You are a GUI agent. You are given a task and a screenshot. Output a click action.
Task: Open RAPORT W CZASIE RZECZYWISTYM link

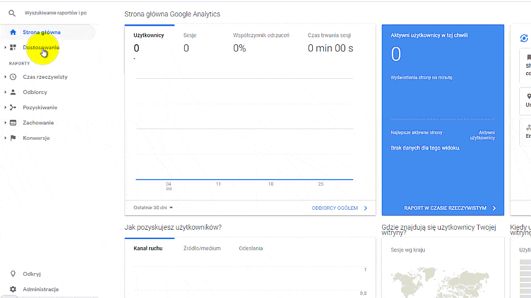coord(445,208)
